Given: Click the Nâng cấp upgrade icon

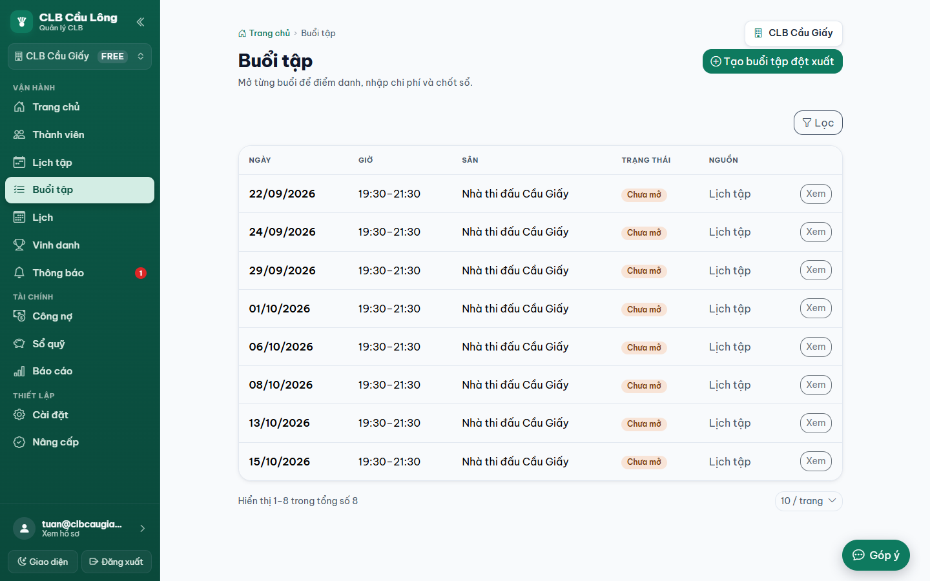Looking at the screenshot, I should click(x=19, y=442).
